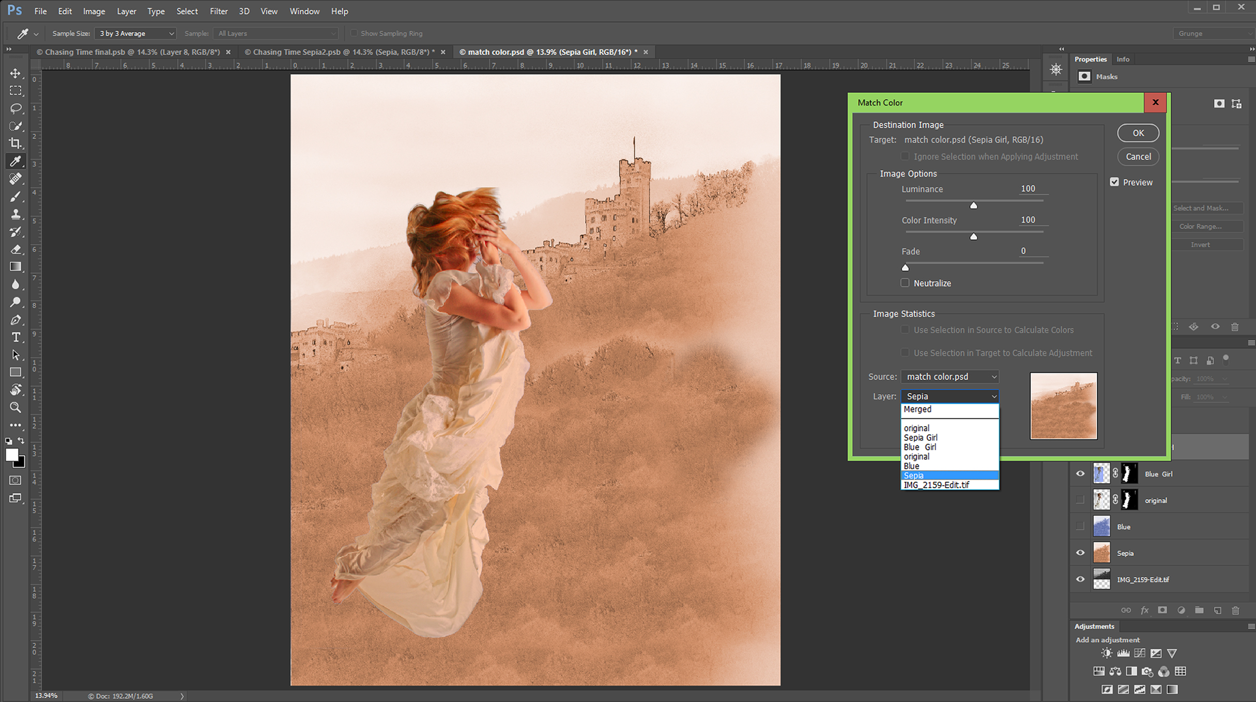Select the Move tool

(16, 73)
